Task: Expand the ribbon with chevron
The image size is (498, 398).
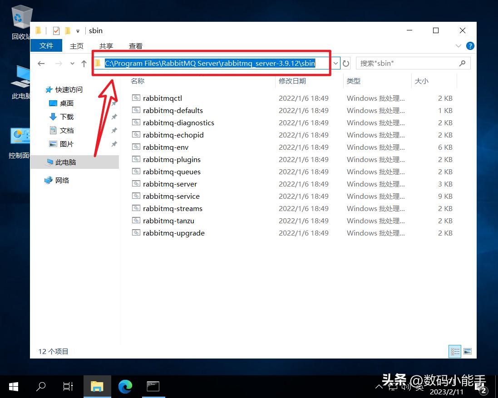Action: point(458,46)
